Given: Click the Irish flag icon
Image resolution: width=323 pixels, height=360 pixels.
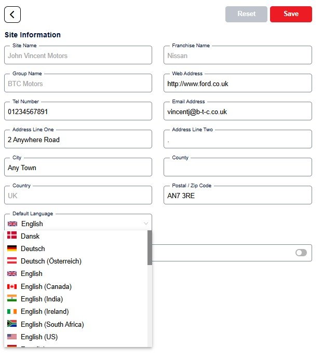Looking at the screenshot, I should point(12,311).
